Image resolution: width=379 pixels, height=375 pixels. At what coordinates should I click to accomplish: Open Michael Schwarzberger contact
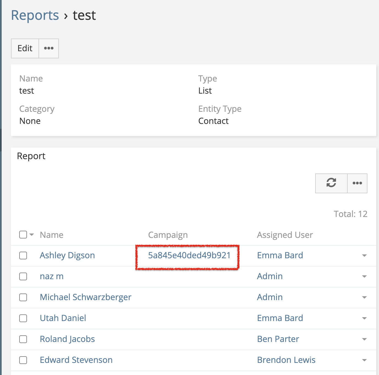pyautogui.click(x=86, y=297)
